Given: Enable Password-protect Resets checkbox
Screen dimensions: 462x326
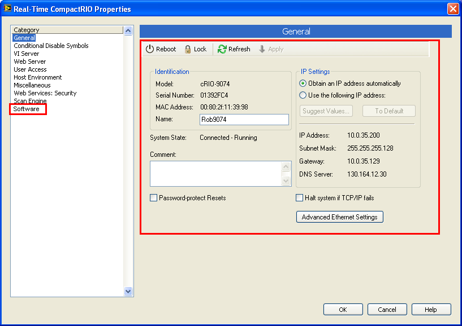Looking at the screenshot, I should pos(153,198).
